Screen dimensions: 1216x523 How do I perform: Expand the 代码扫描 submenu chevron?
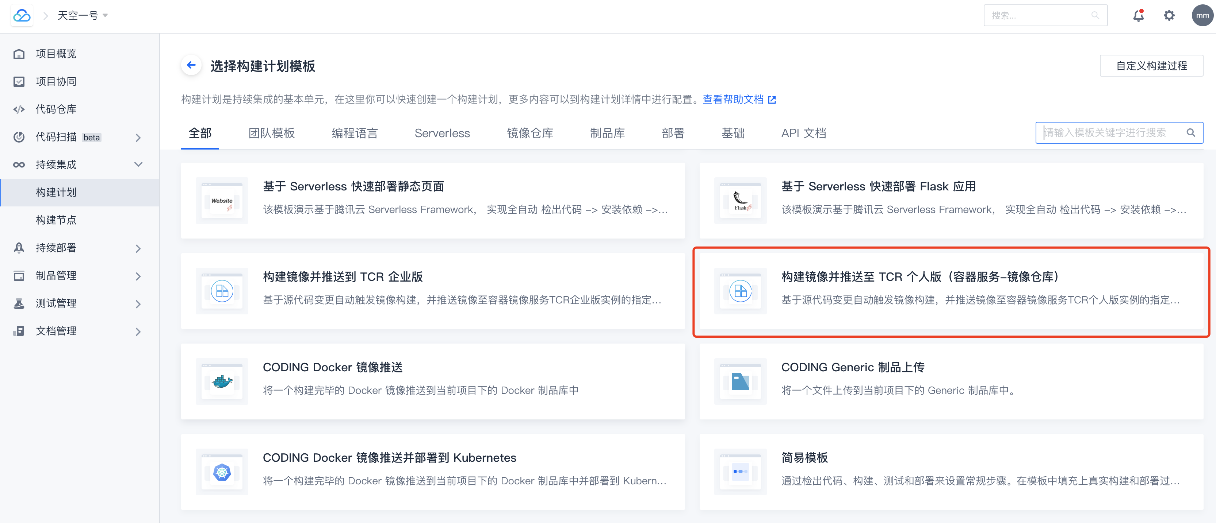(138, 138)
